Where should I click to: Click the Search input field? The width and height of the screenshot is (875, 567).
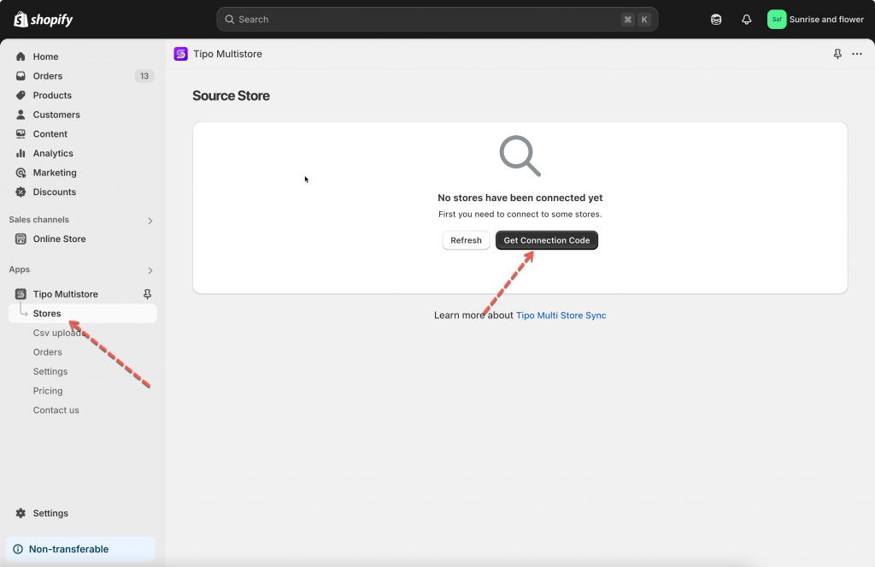(427, 20)
